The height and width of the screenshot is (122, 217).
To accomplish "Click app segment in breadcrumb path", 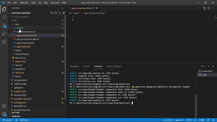I will [76, 13].
